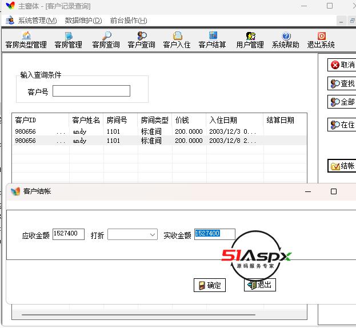Viewport: 356px width, 328px height.
Task: Open 系统管理(M) menu
Action: click(x=38, y=21)
